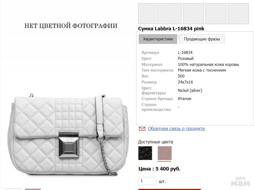This screenshot has width=254, height=190.
Task: Click the НЕТ ЦВЕТНОЙ ФОТОГРАФИИ notice
Action: tap(71, 26)
